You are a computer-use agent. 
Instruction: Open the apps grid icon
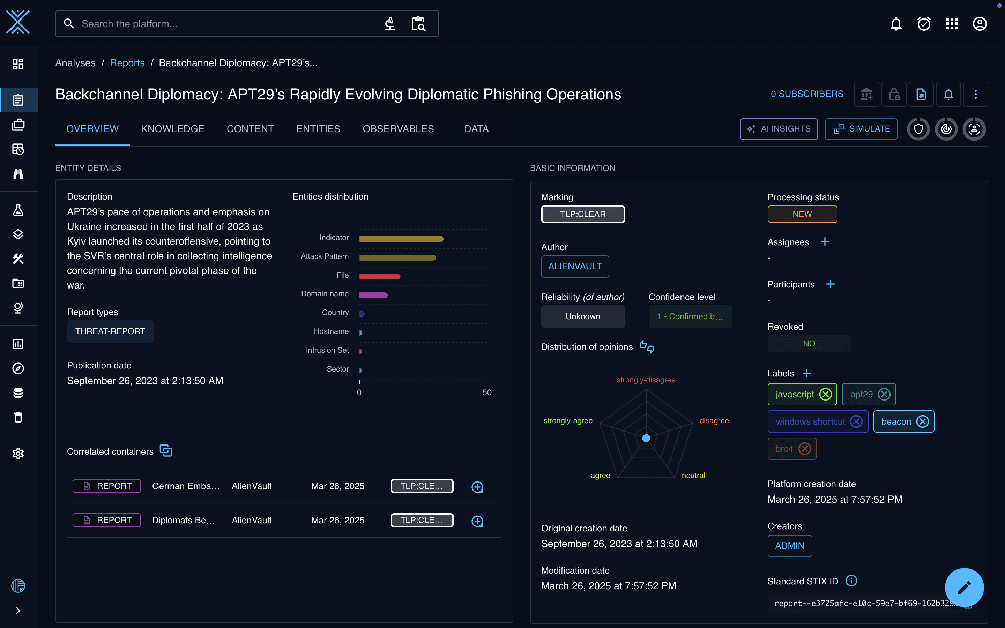[x=952, y=24]
